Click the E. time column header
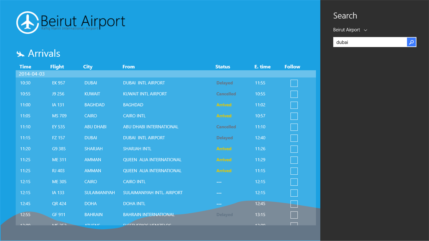The width and height of the screenshot is (429, 241). (x=262, y=67)
